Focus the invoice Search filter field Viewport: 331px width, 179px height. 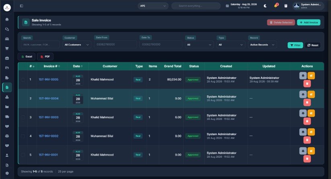pos(40,45)
